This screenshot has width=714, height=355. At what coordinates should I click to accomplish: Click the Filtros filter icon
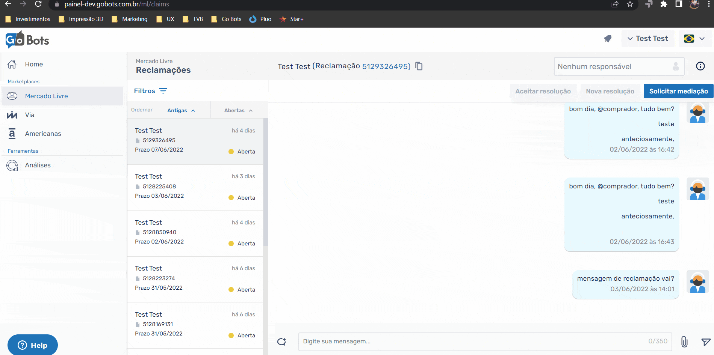click(x=163, y=91)
